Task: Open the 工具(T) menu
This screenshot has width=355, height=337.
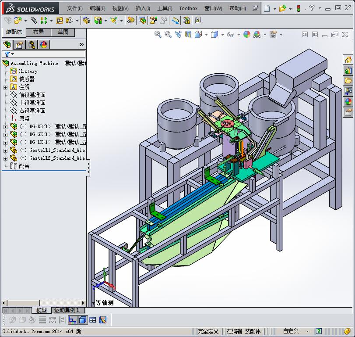Action: click(165, 8)
